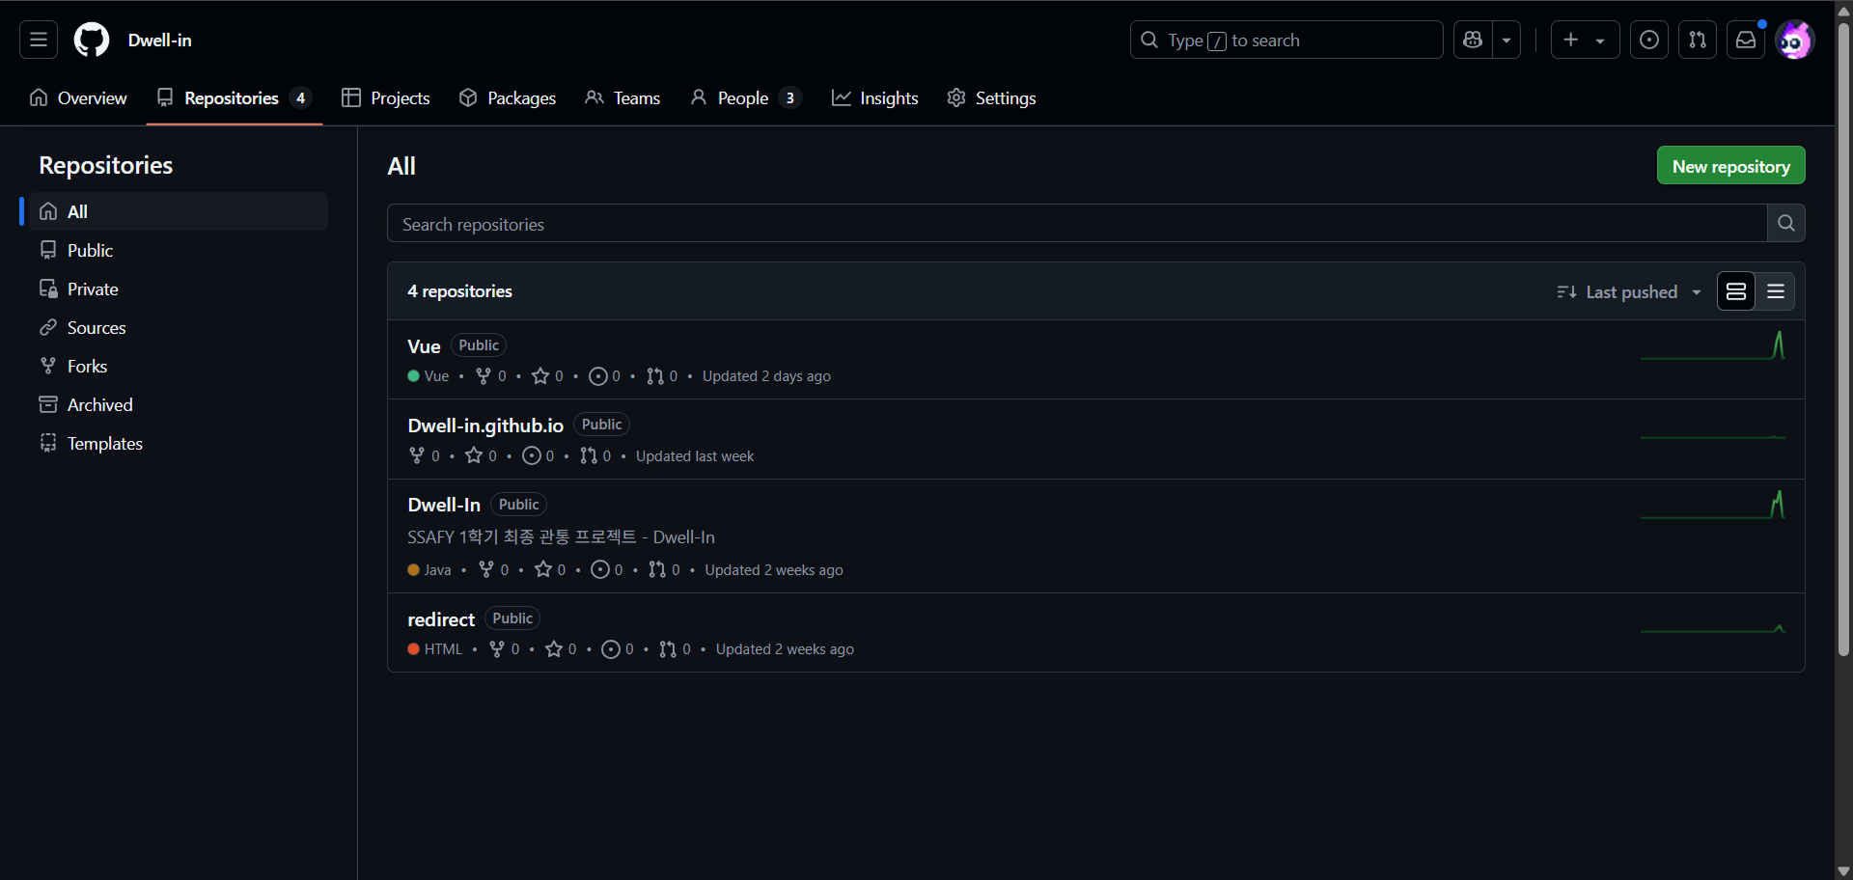Click the Vue repository fork count
Image resolution: width=1853 pixels, height=880 pixels.
click(491, 376)
